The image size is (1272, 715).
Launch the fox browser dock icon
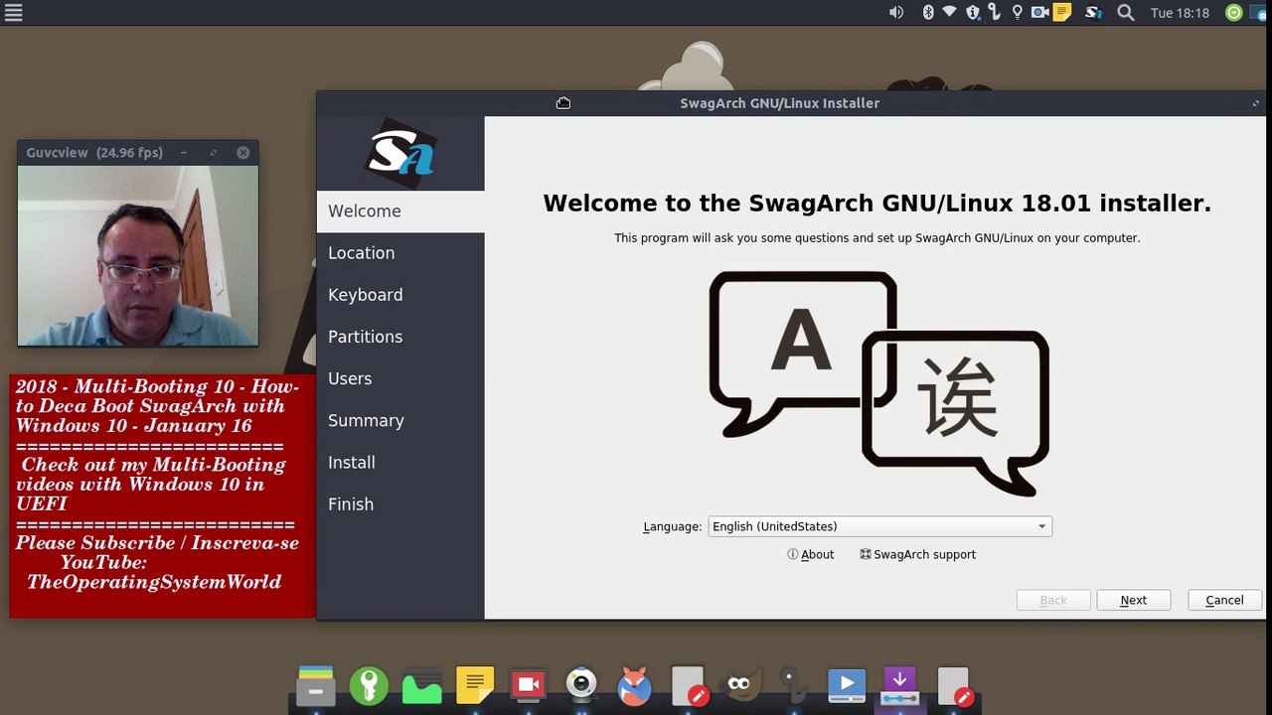click(x=634, y=685)
